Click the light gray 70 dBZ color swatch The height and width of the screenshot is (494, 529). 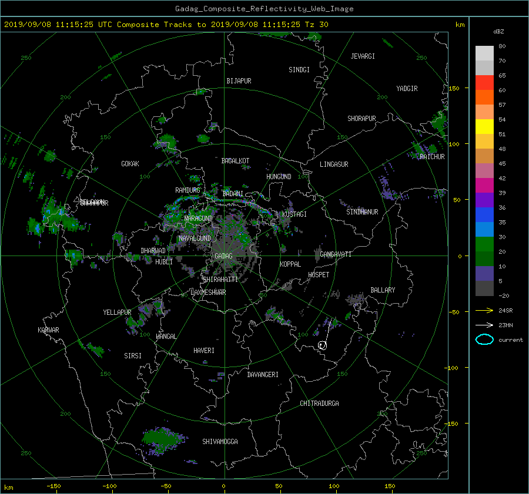(x=484, y=53)
